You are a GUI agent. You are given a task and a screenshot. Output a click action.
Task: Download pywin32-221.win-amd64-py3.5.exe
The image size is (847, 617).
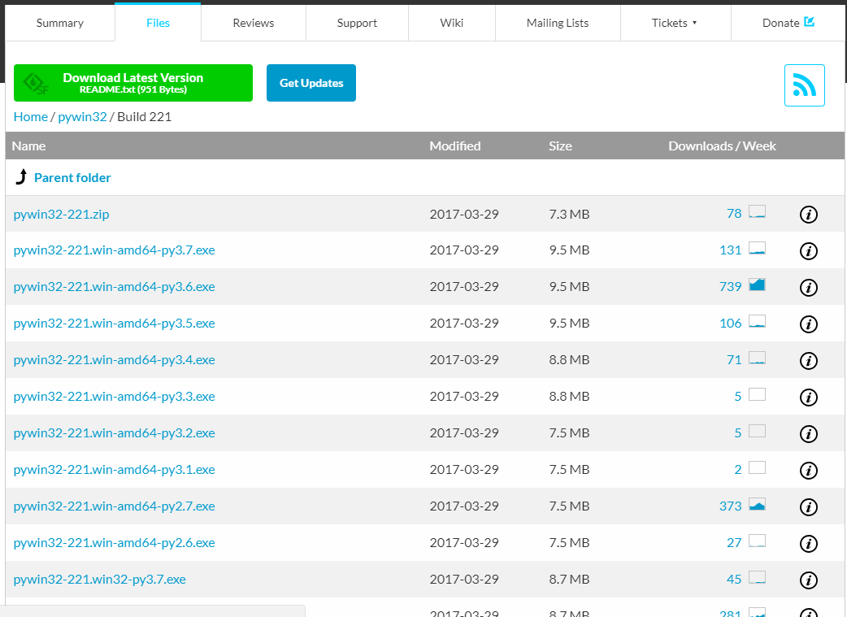[114, 324]
